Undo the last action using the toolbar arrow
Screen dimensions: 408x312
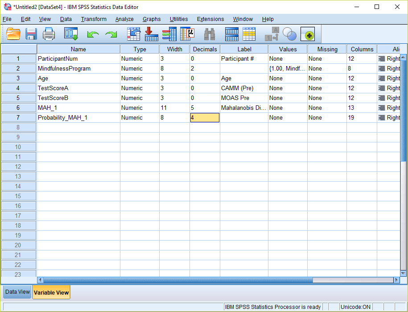click(x=93, y=34)
